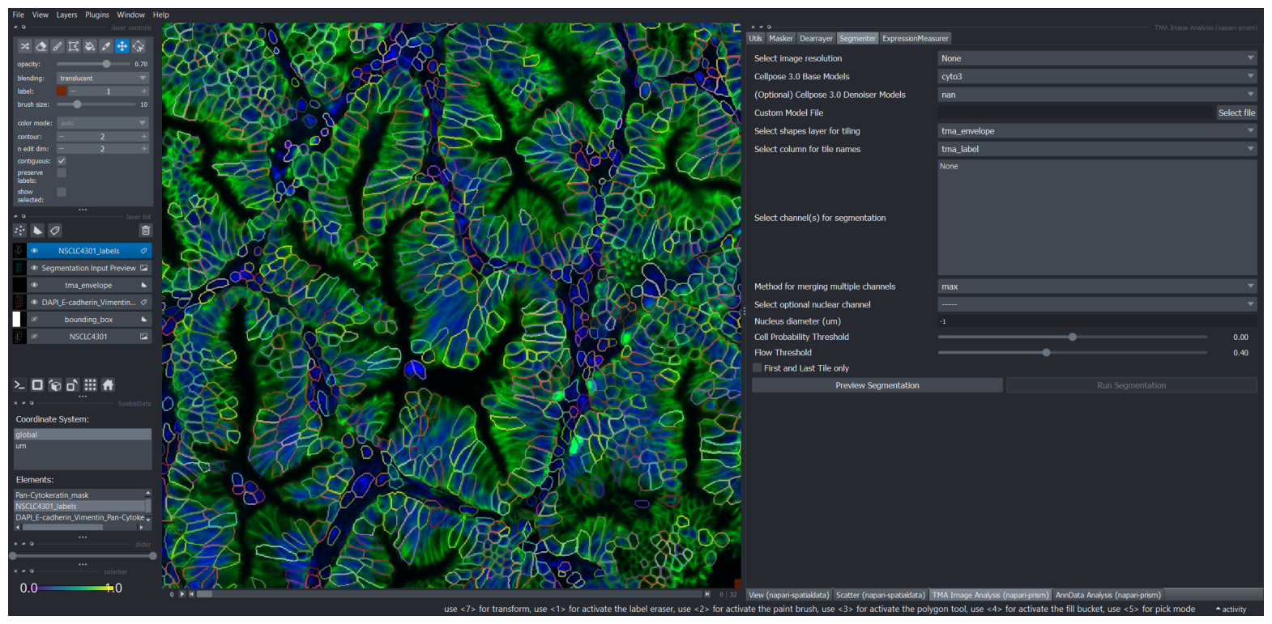This screenshot has height=624, width=1272.
Task: Open Method for merging multiple channels dropdown
Action: [x=1097, y=287]
